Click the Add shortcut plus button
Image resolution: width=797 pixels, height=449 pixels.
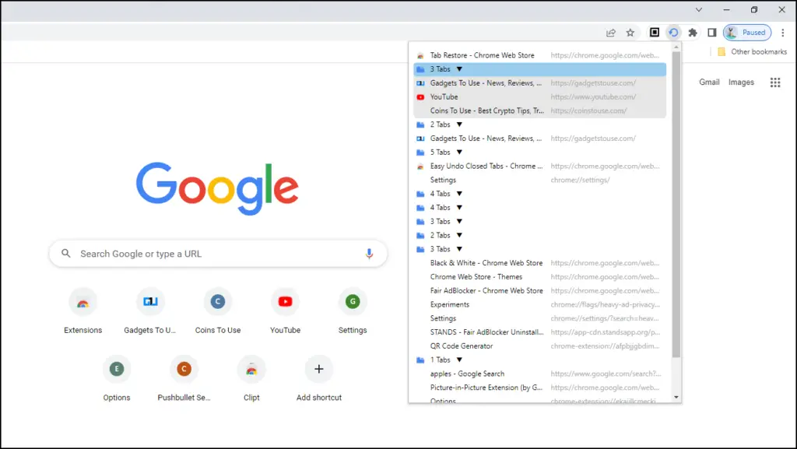coord(318,370)
